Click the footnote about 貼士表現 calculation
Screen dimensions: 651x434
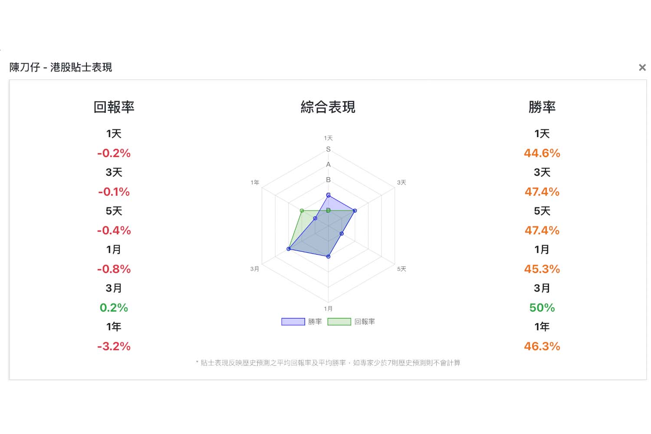(328, 363)
